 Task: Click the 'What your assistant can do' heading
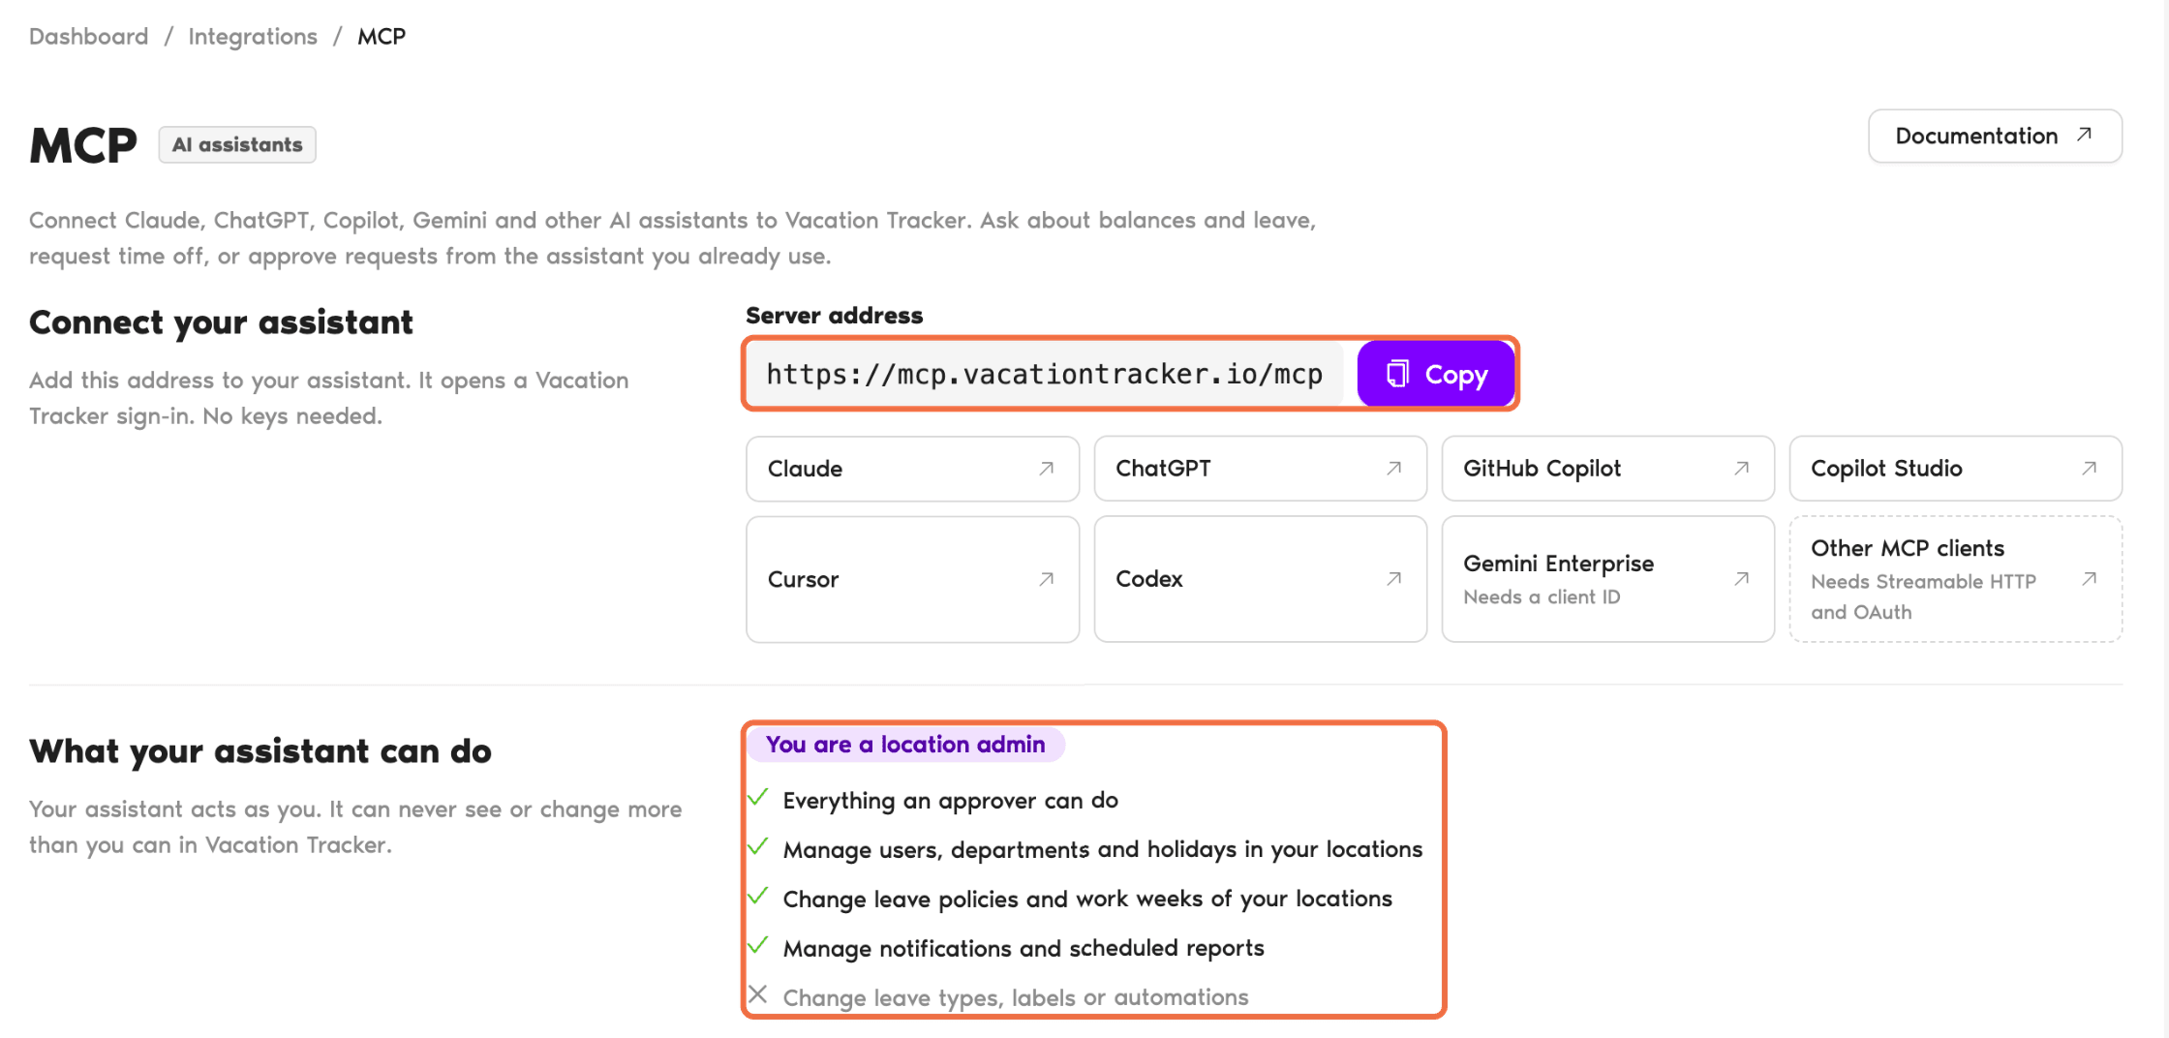point(260,751)
